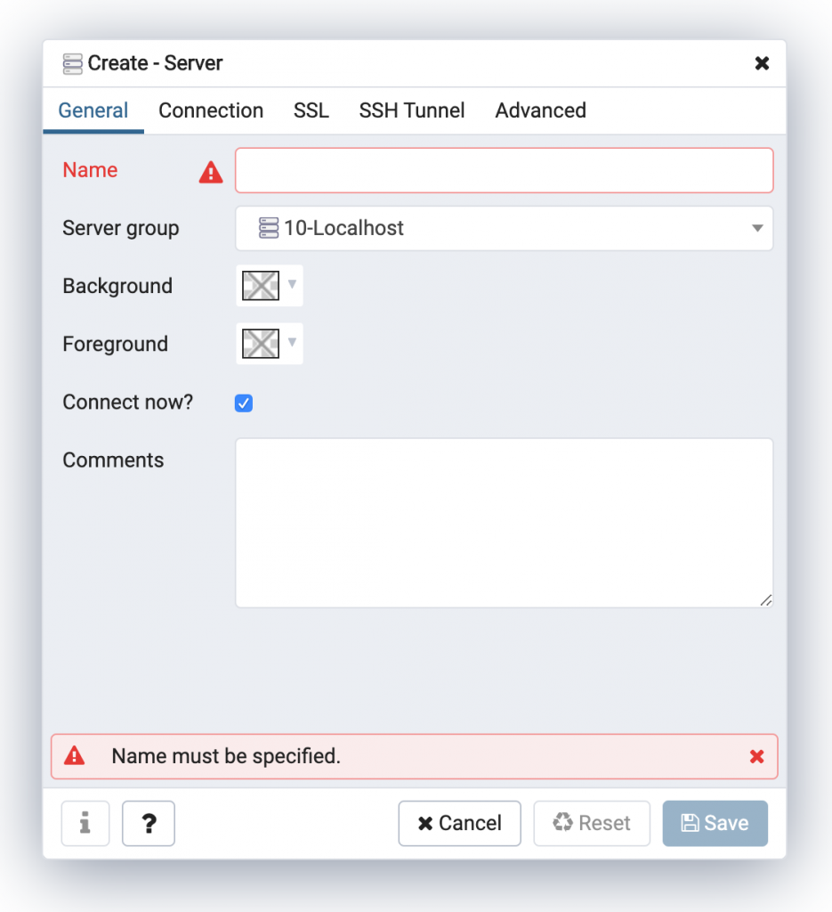The width and height of the screenshot is (832, 912).
Task: Switch to the Connection tab
Action: point(210,110)
